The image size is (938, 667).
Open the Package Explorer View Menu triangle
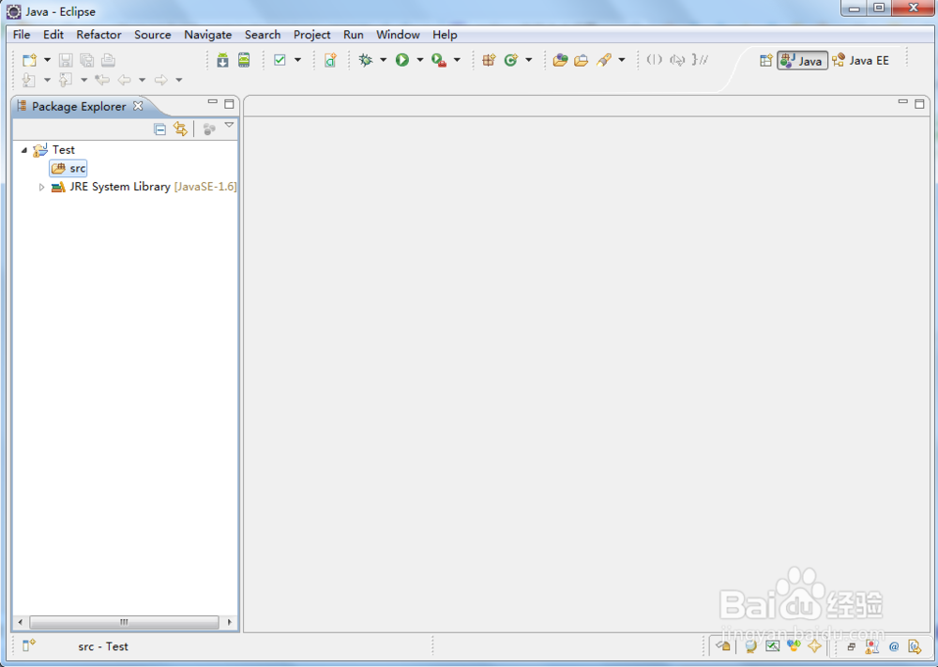(x=229, y=125)
